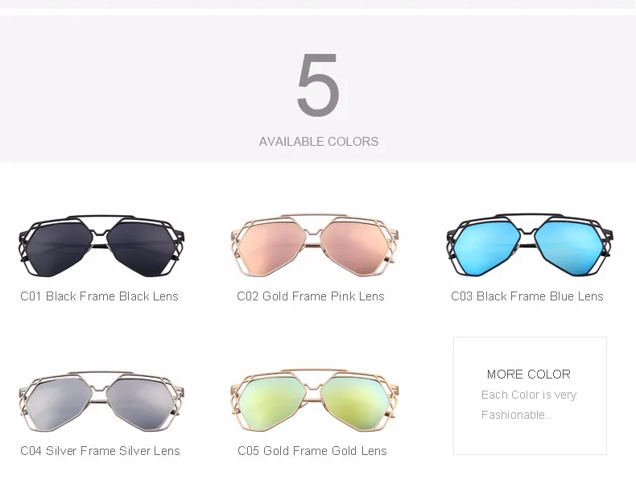Click the AVAILABLE COLORS heading

pos(319,142)
